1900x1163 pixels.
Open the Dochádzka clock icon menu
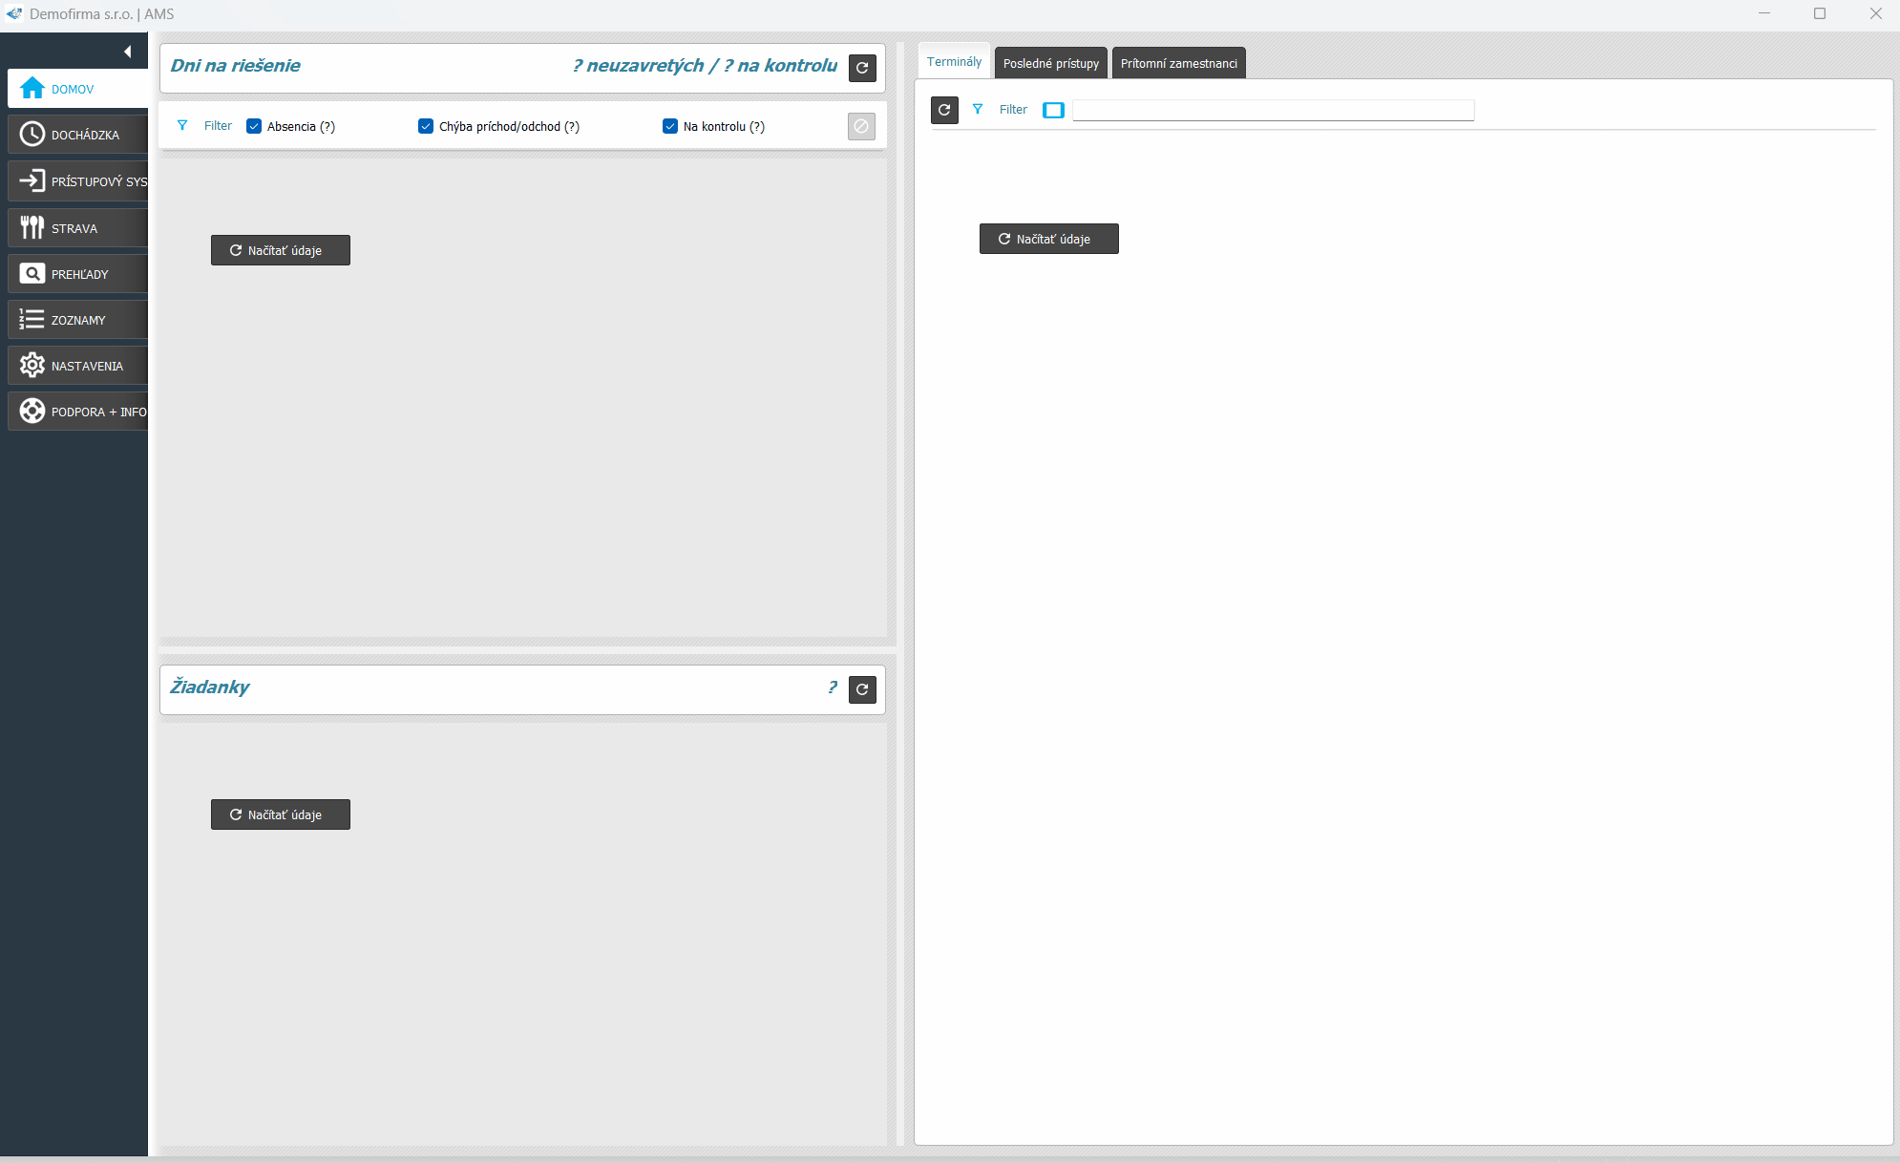click(78, 135)
